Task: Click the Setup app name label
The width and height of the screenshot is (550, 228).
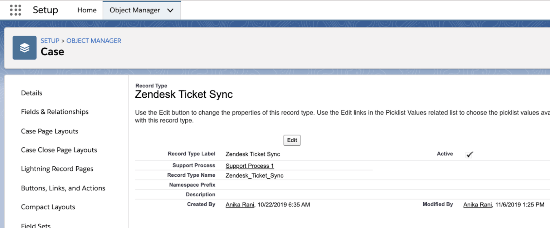Action: 45,10
